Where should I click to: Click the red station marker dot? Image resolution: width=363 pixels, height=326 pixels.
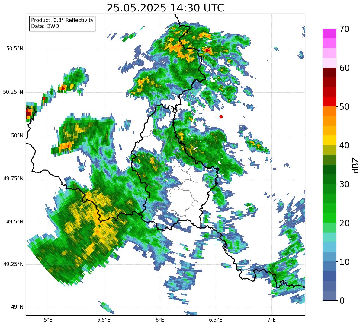tap(221, 116)
